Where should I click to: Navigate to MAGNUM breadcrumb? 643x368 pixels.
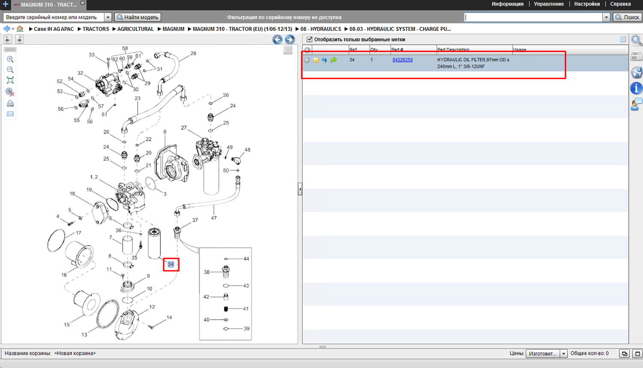tap(173, 29)
